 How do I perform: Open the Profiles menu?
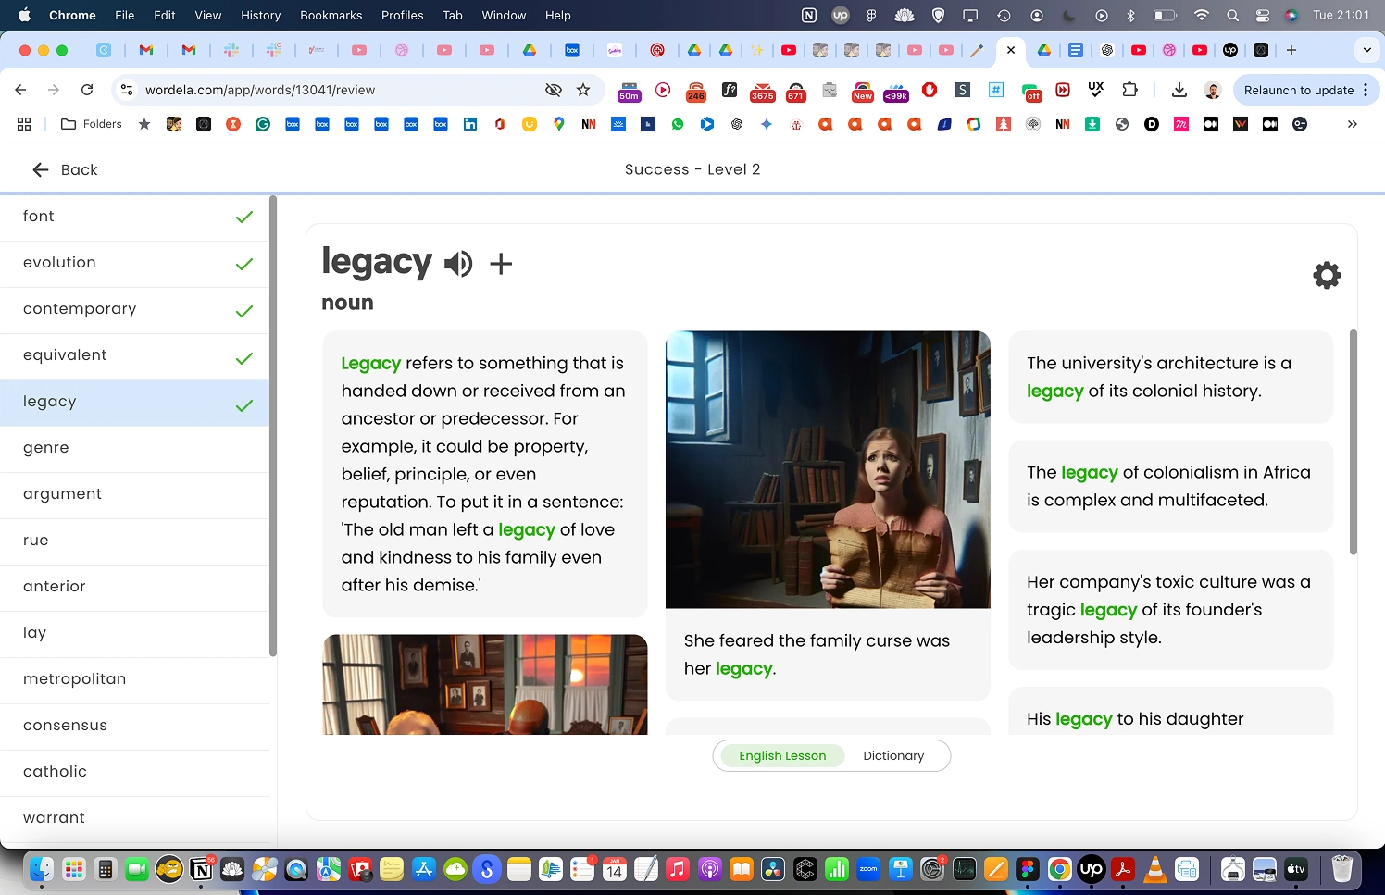click(402, 15)
